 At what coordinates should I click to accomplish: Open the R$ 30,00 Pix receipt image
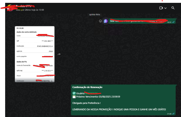[35, 54]
